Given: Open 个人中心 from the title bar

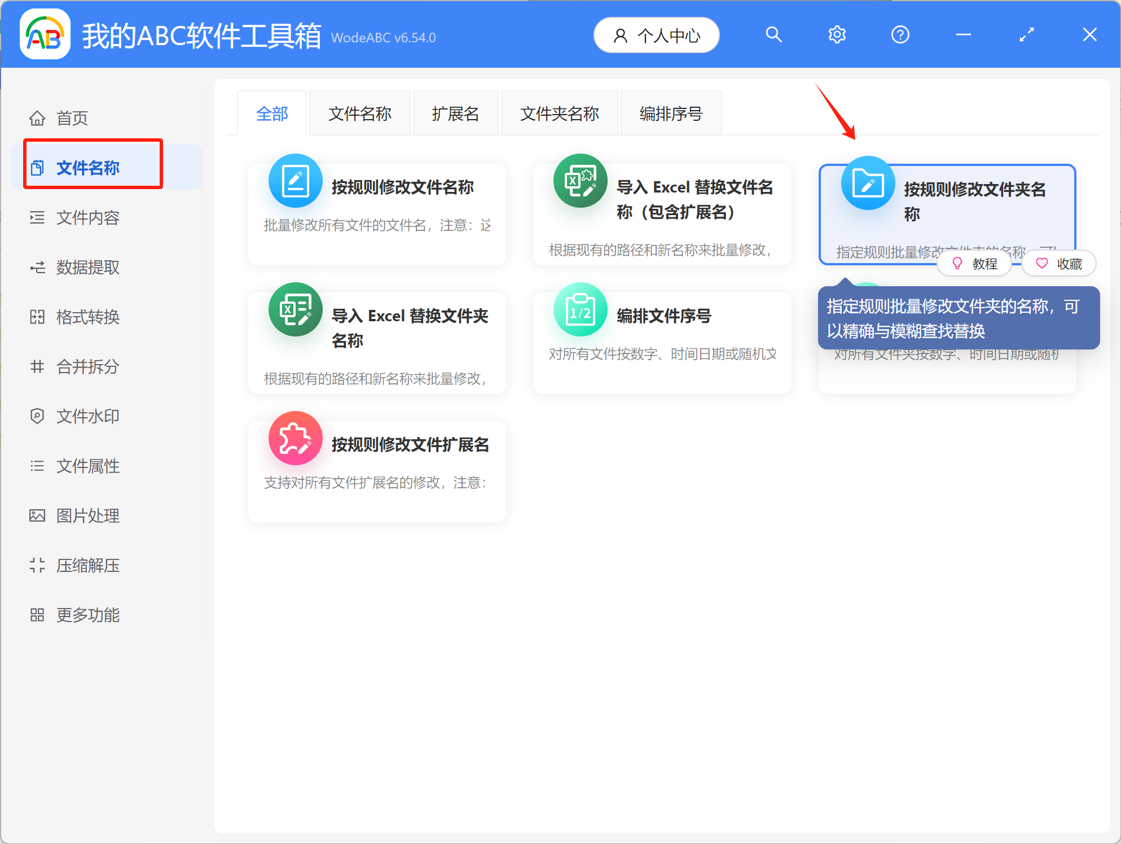Looking at the screenshot, I should point(656,35).
